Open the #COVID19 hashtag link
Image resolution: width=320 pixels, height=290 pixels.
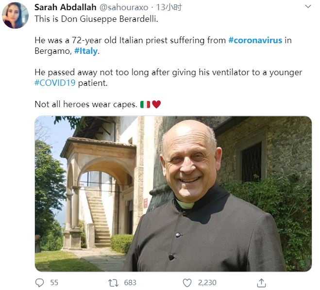pyautogui.click(x=55, y=82)
